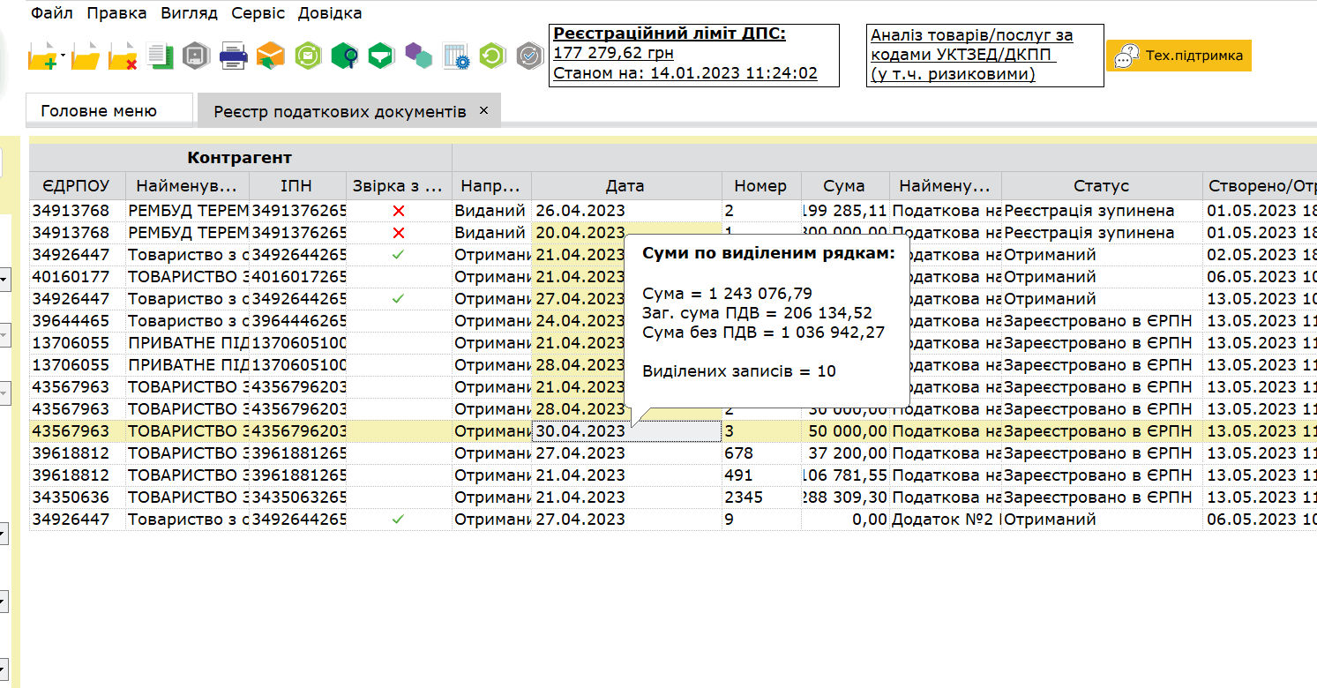Viewport: 1317px width, 688px height.
Task: Open the Реєстраційний ліміт ДПС link
Action: [x=669, y=34]
